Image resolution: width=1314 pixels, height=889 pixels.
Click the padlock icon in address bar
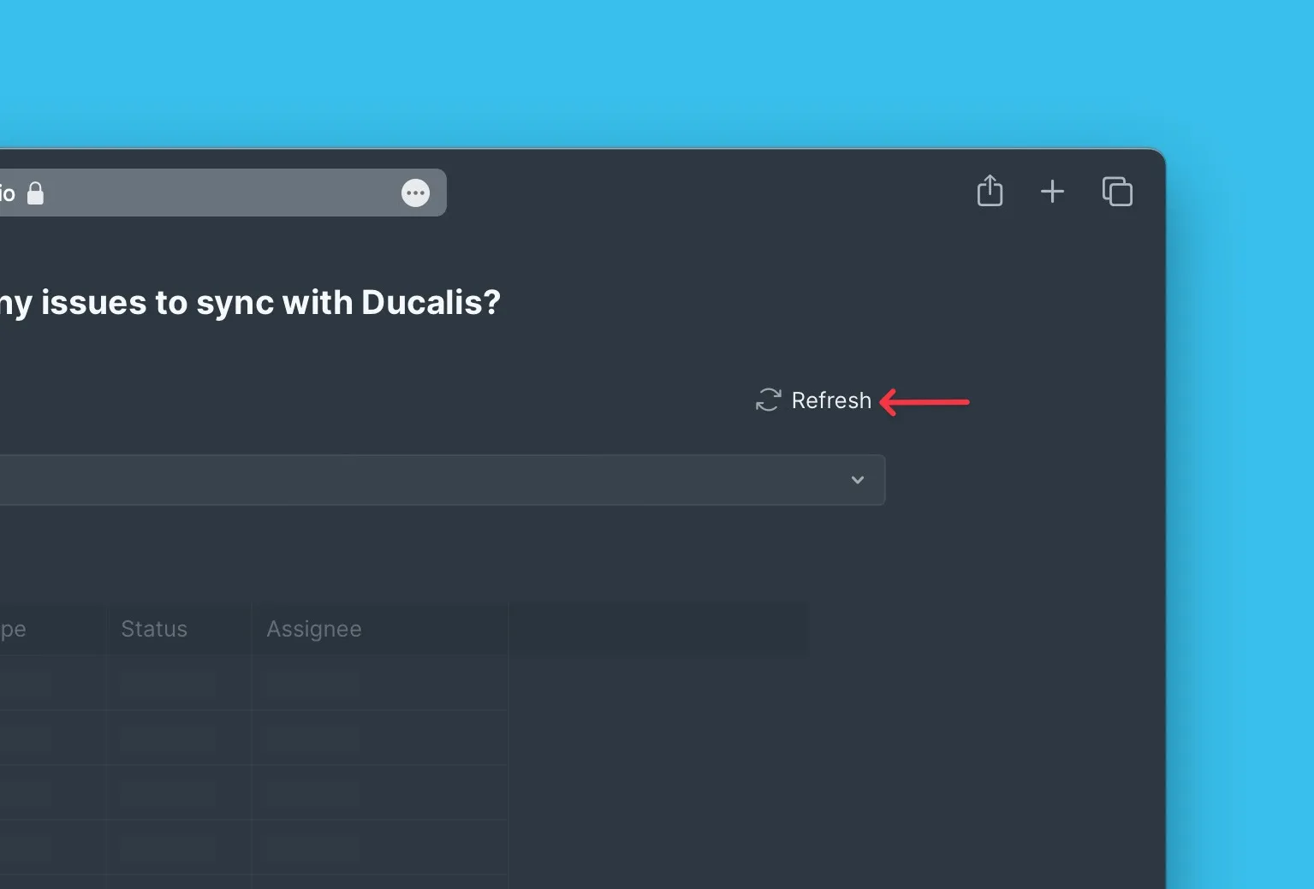35,193
